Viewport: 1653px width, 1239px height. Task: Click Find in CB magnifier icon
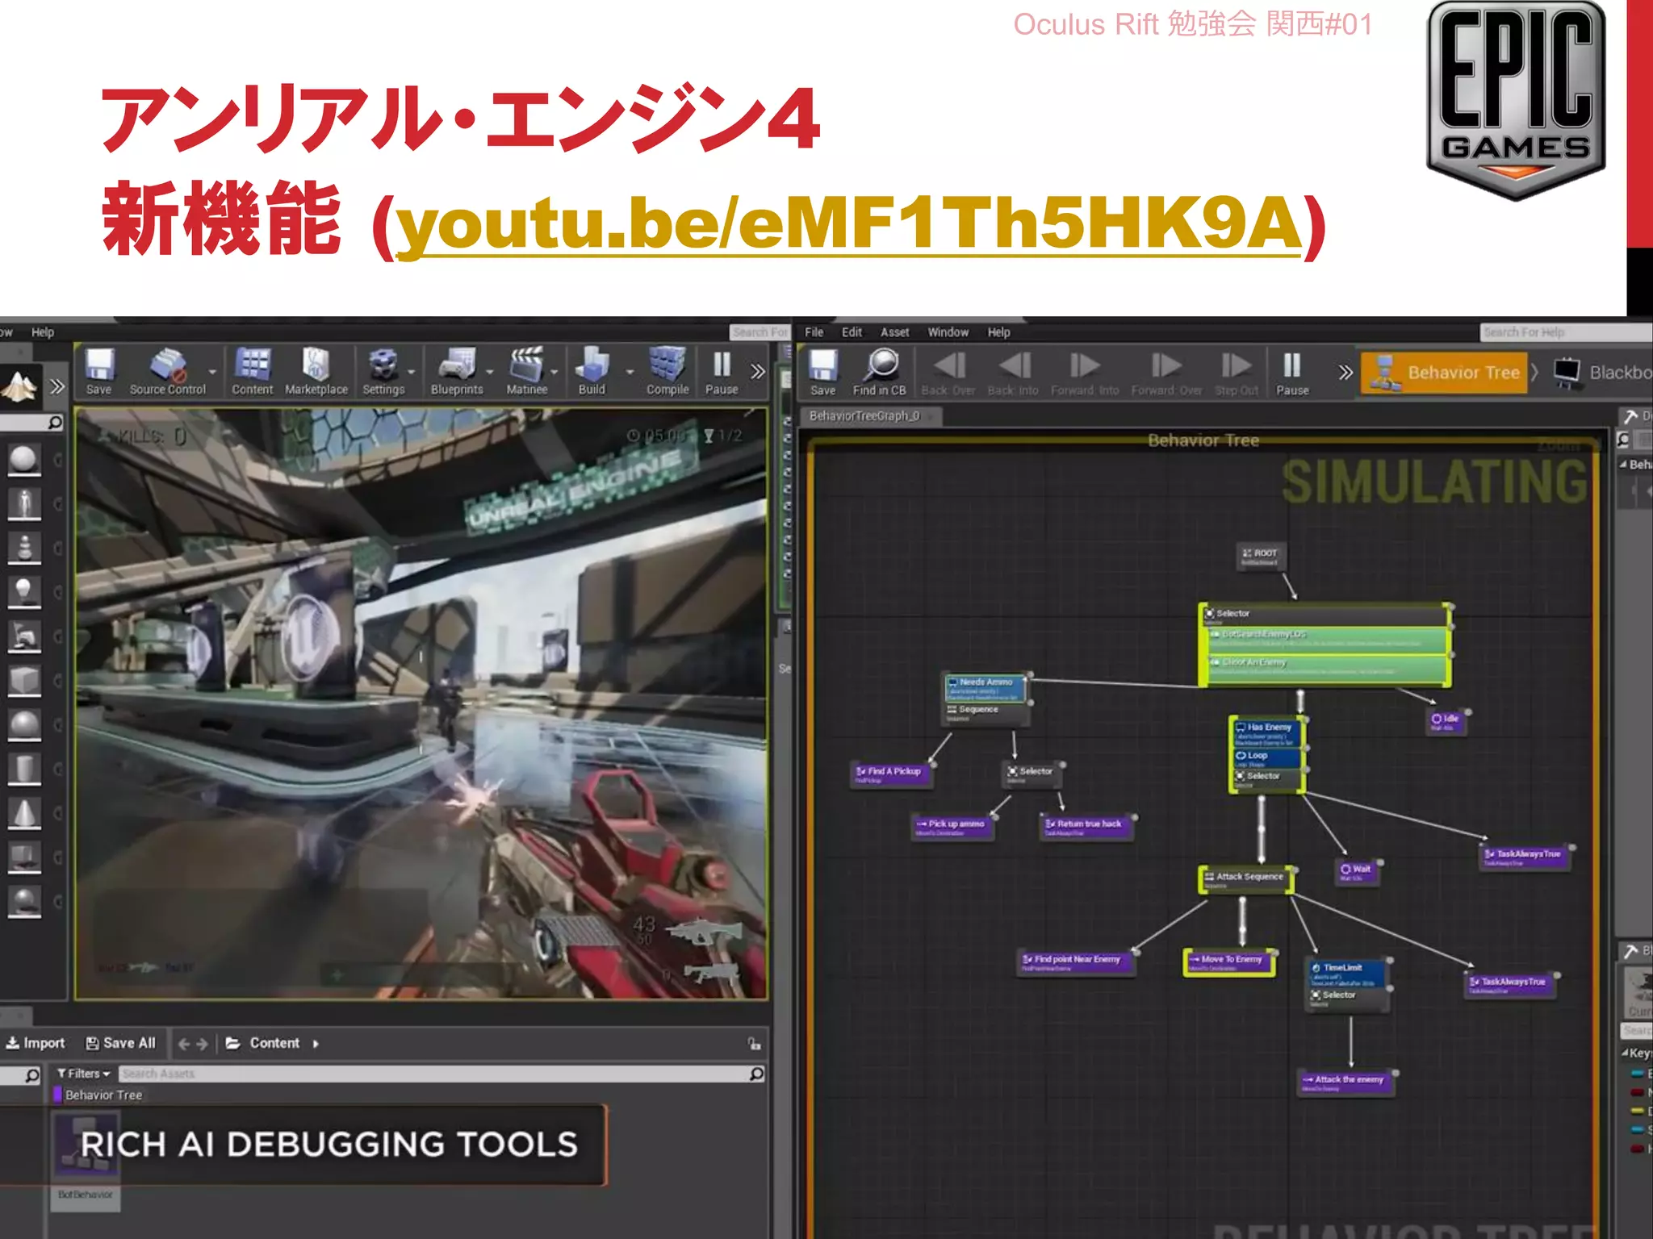click(x=880, y=373)
